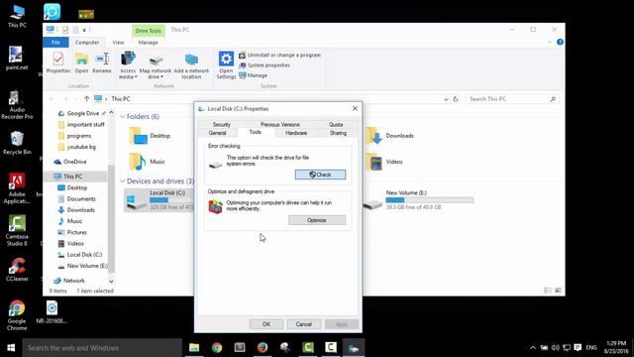The height and width of the screenshot is (357, 634).
Task: Click the Search This PC field
Action: tap(512, 99)
